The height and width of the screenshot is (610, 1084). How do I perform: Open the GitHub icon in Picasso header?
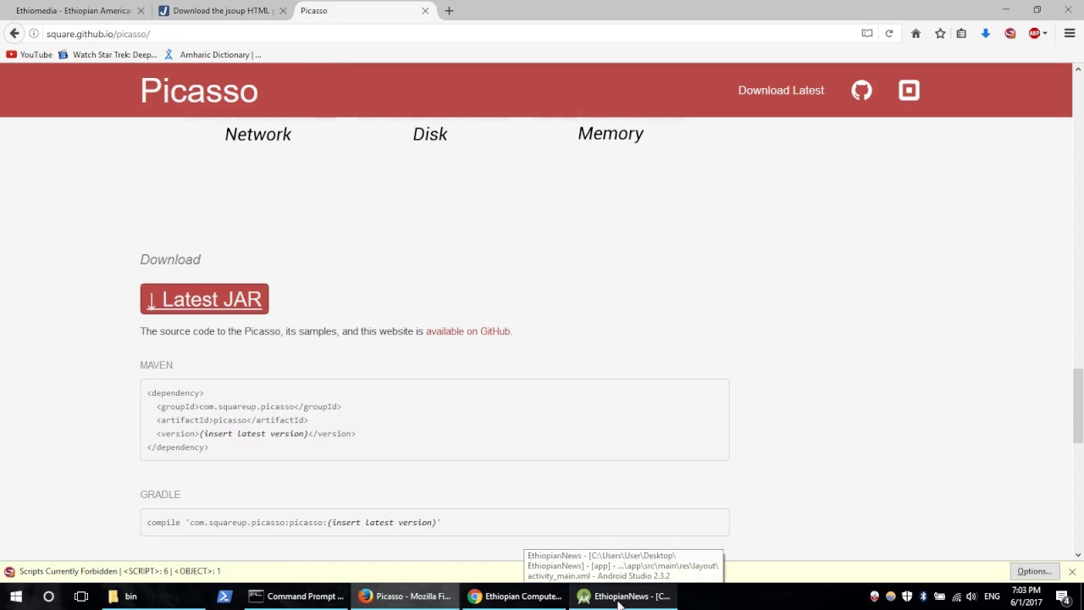coord(861,90)
